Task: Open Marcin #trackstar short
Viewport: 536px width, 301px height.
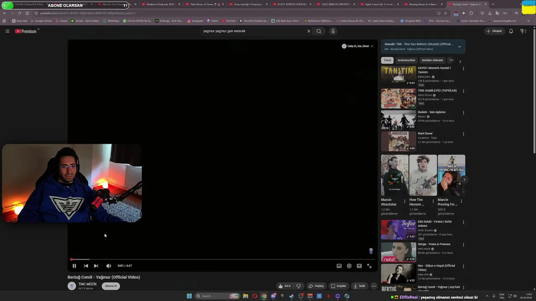Action: pos(394,175)
